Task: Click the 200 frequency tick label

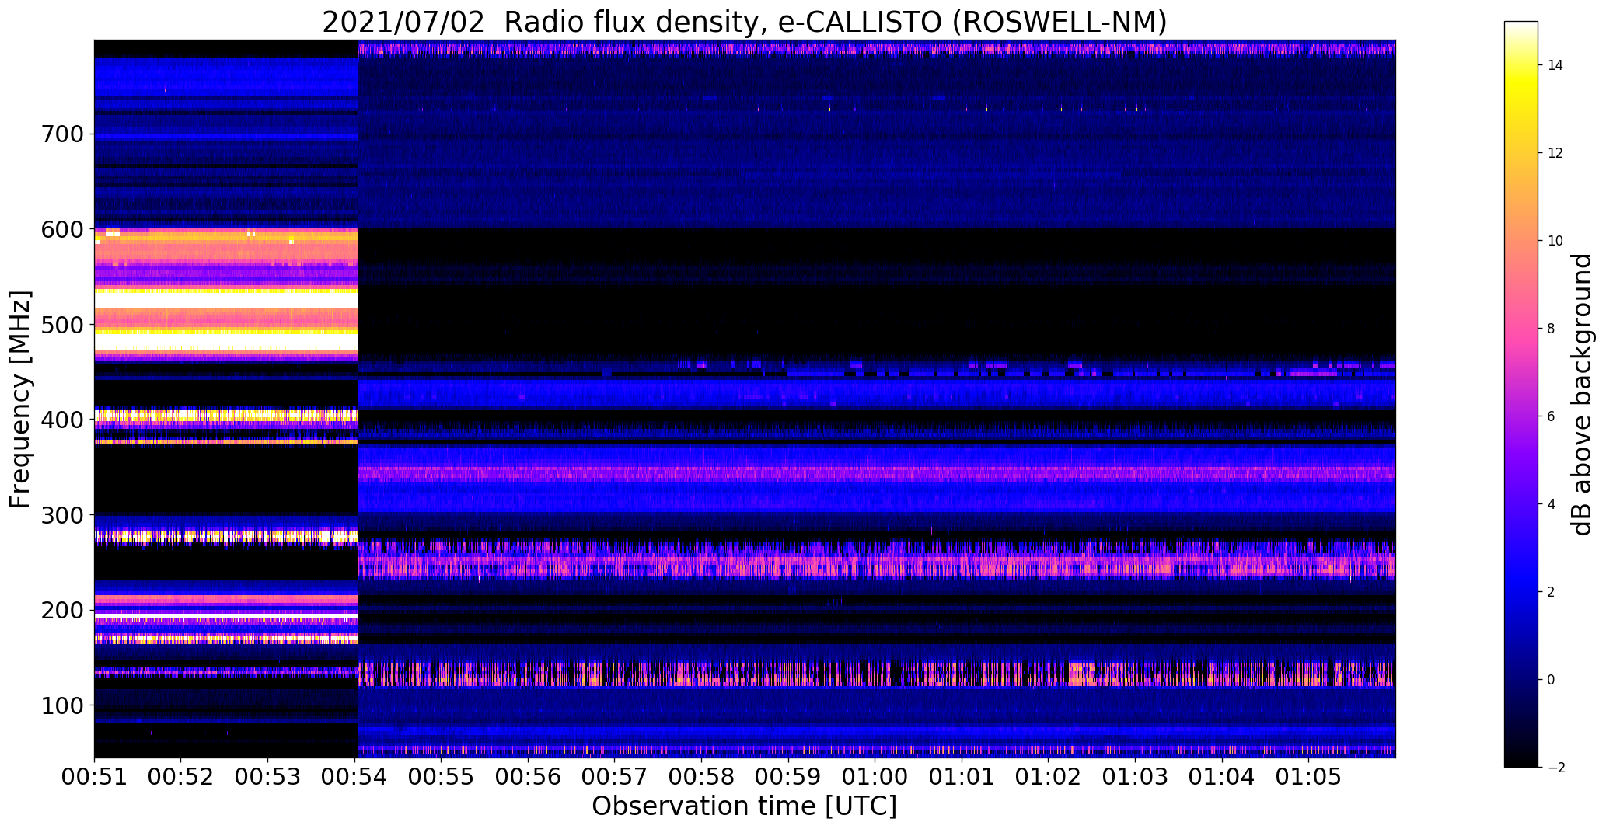Action: [61, 611]
